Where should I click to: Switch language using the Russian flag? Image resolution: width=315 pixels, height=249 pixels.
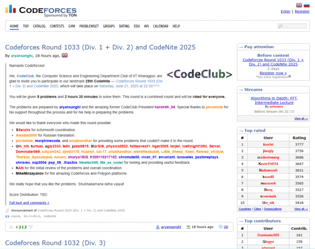coord(307,5)
